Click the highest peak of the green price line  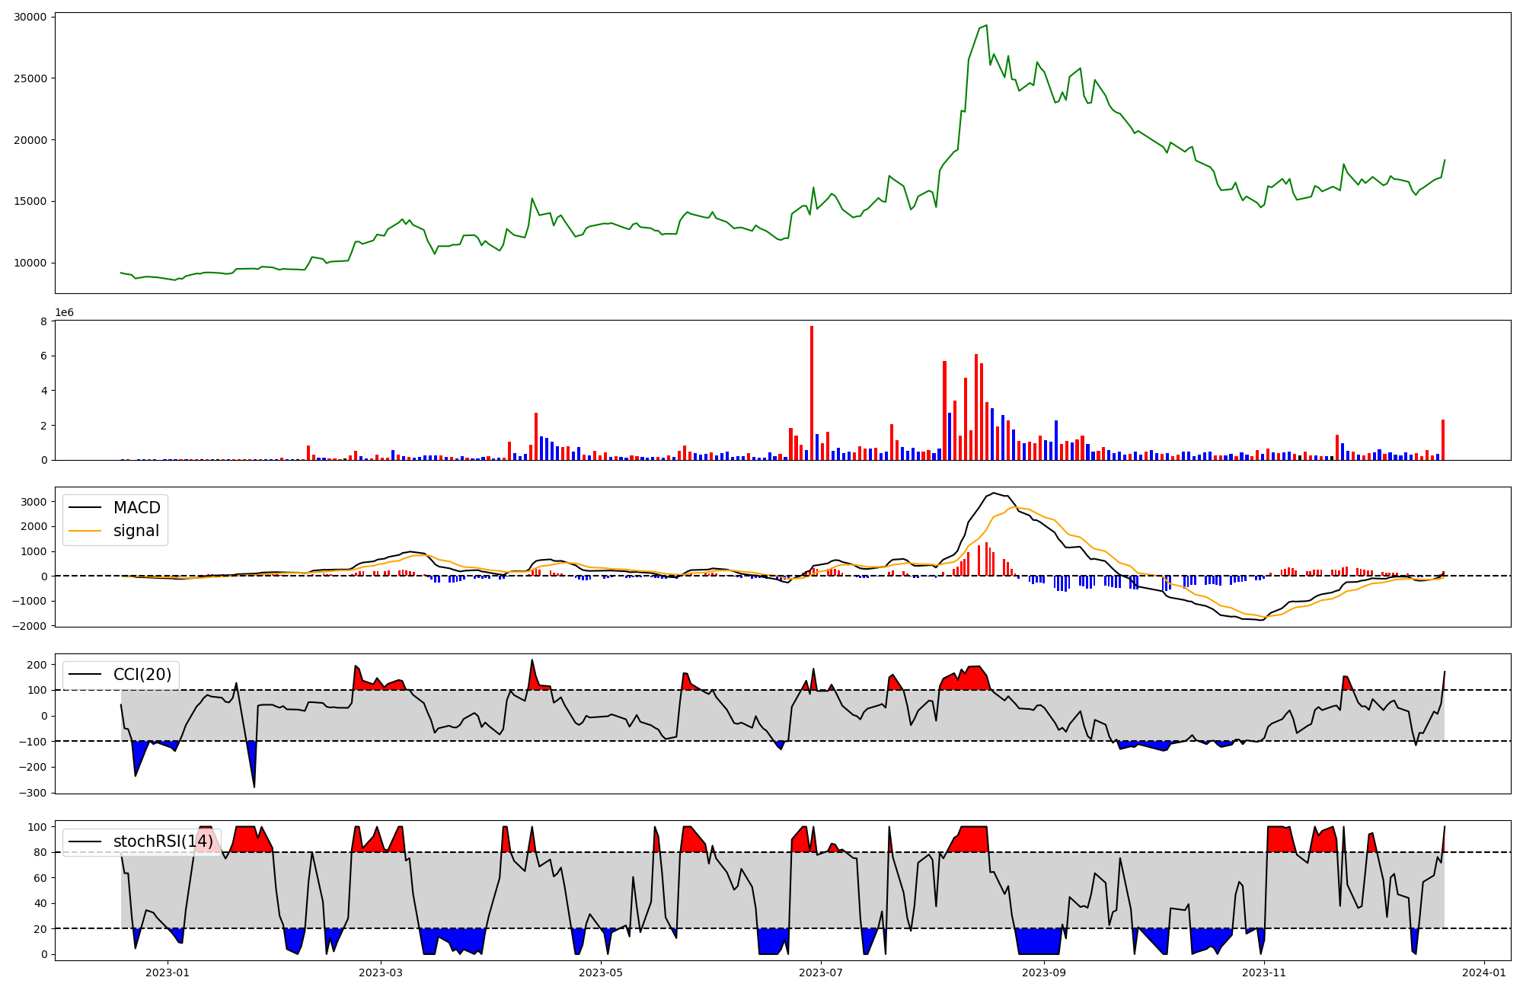[986, 25]
